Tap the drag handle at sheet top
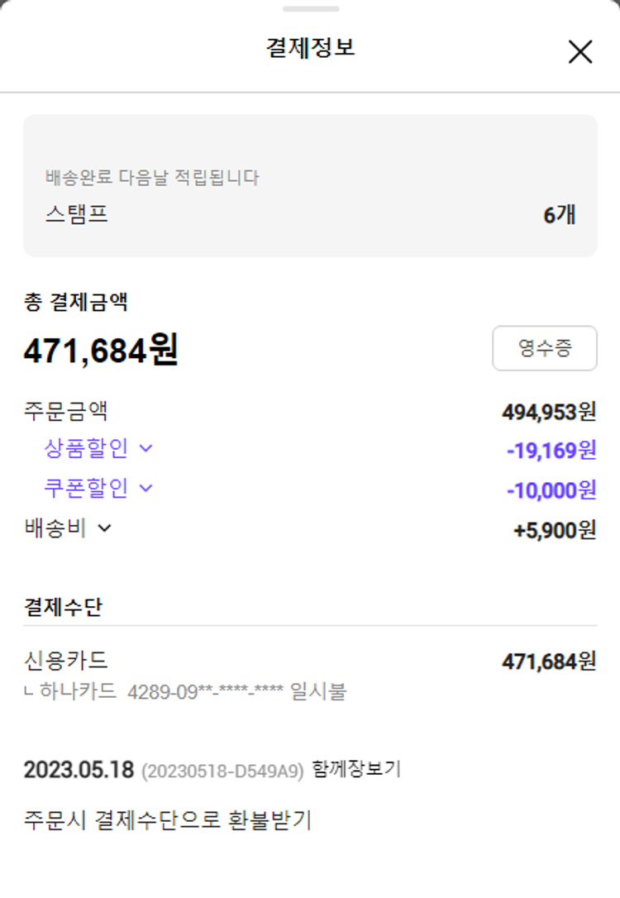620x898 pixels. pos(310,9)
